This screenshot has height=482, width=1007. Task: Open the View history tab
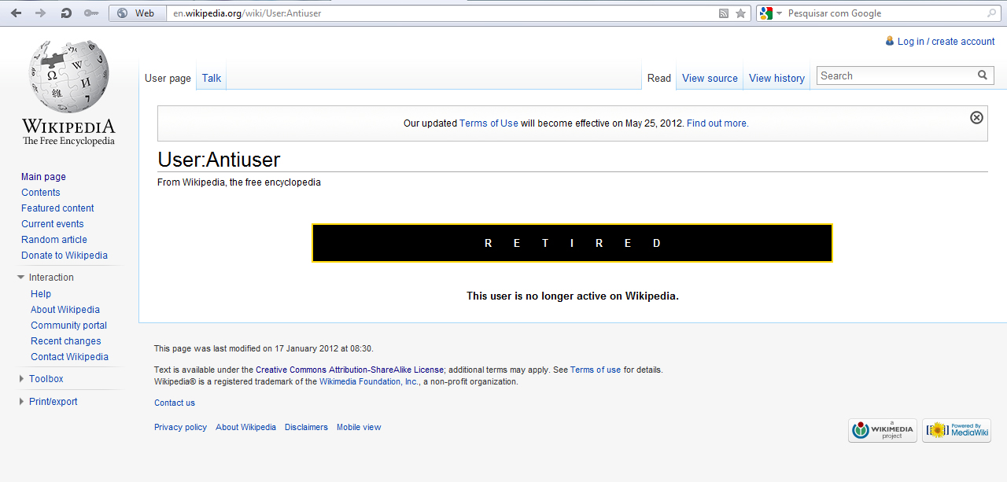[776, 78]
